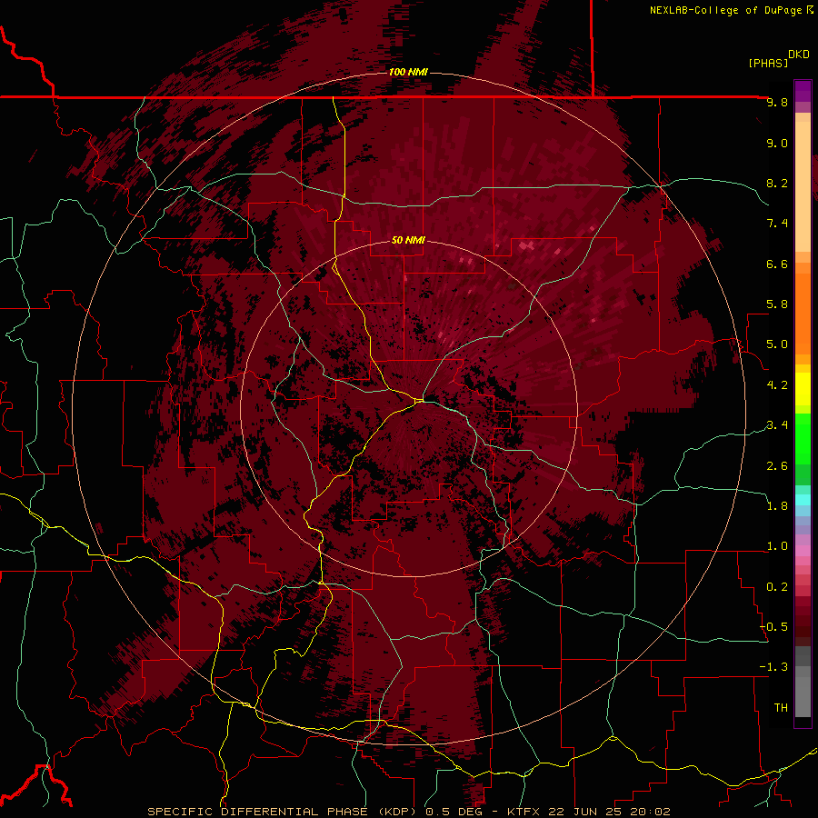Click the NEXLAB-College of DuPage watermark text
Viewport: 818px width, 818px height.
coord(731,10)
